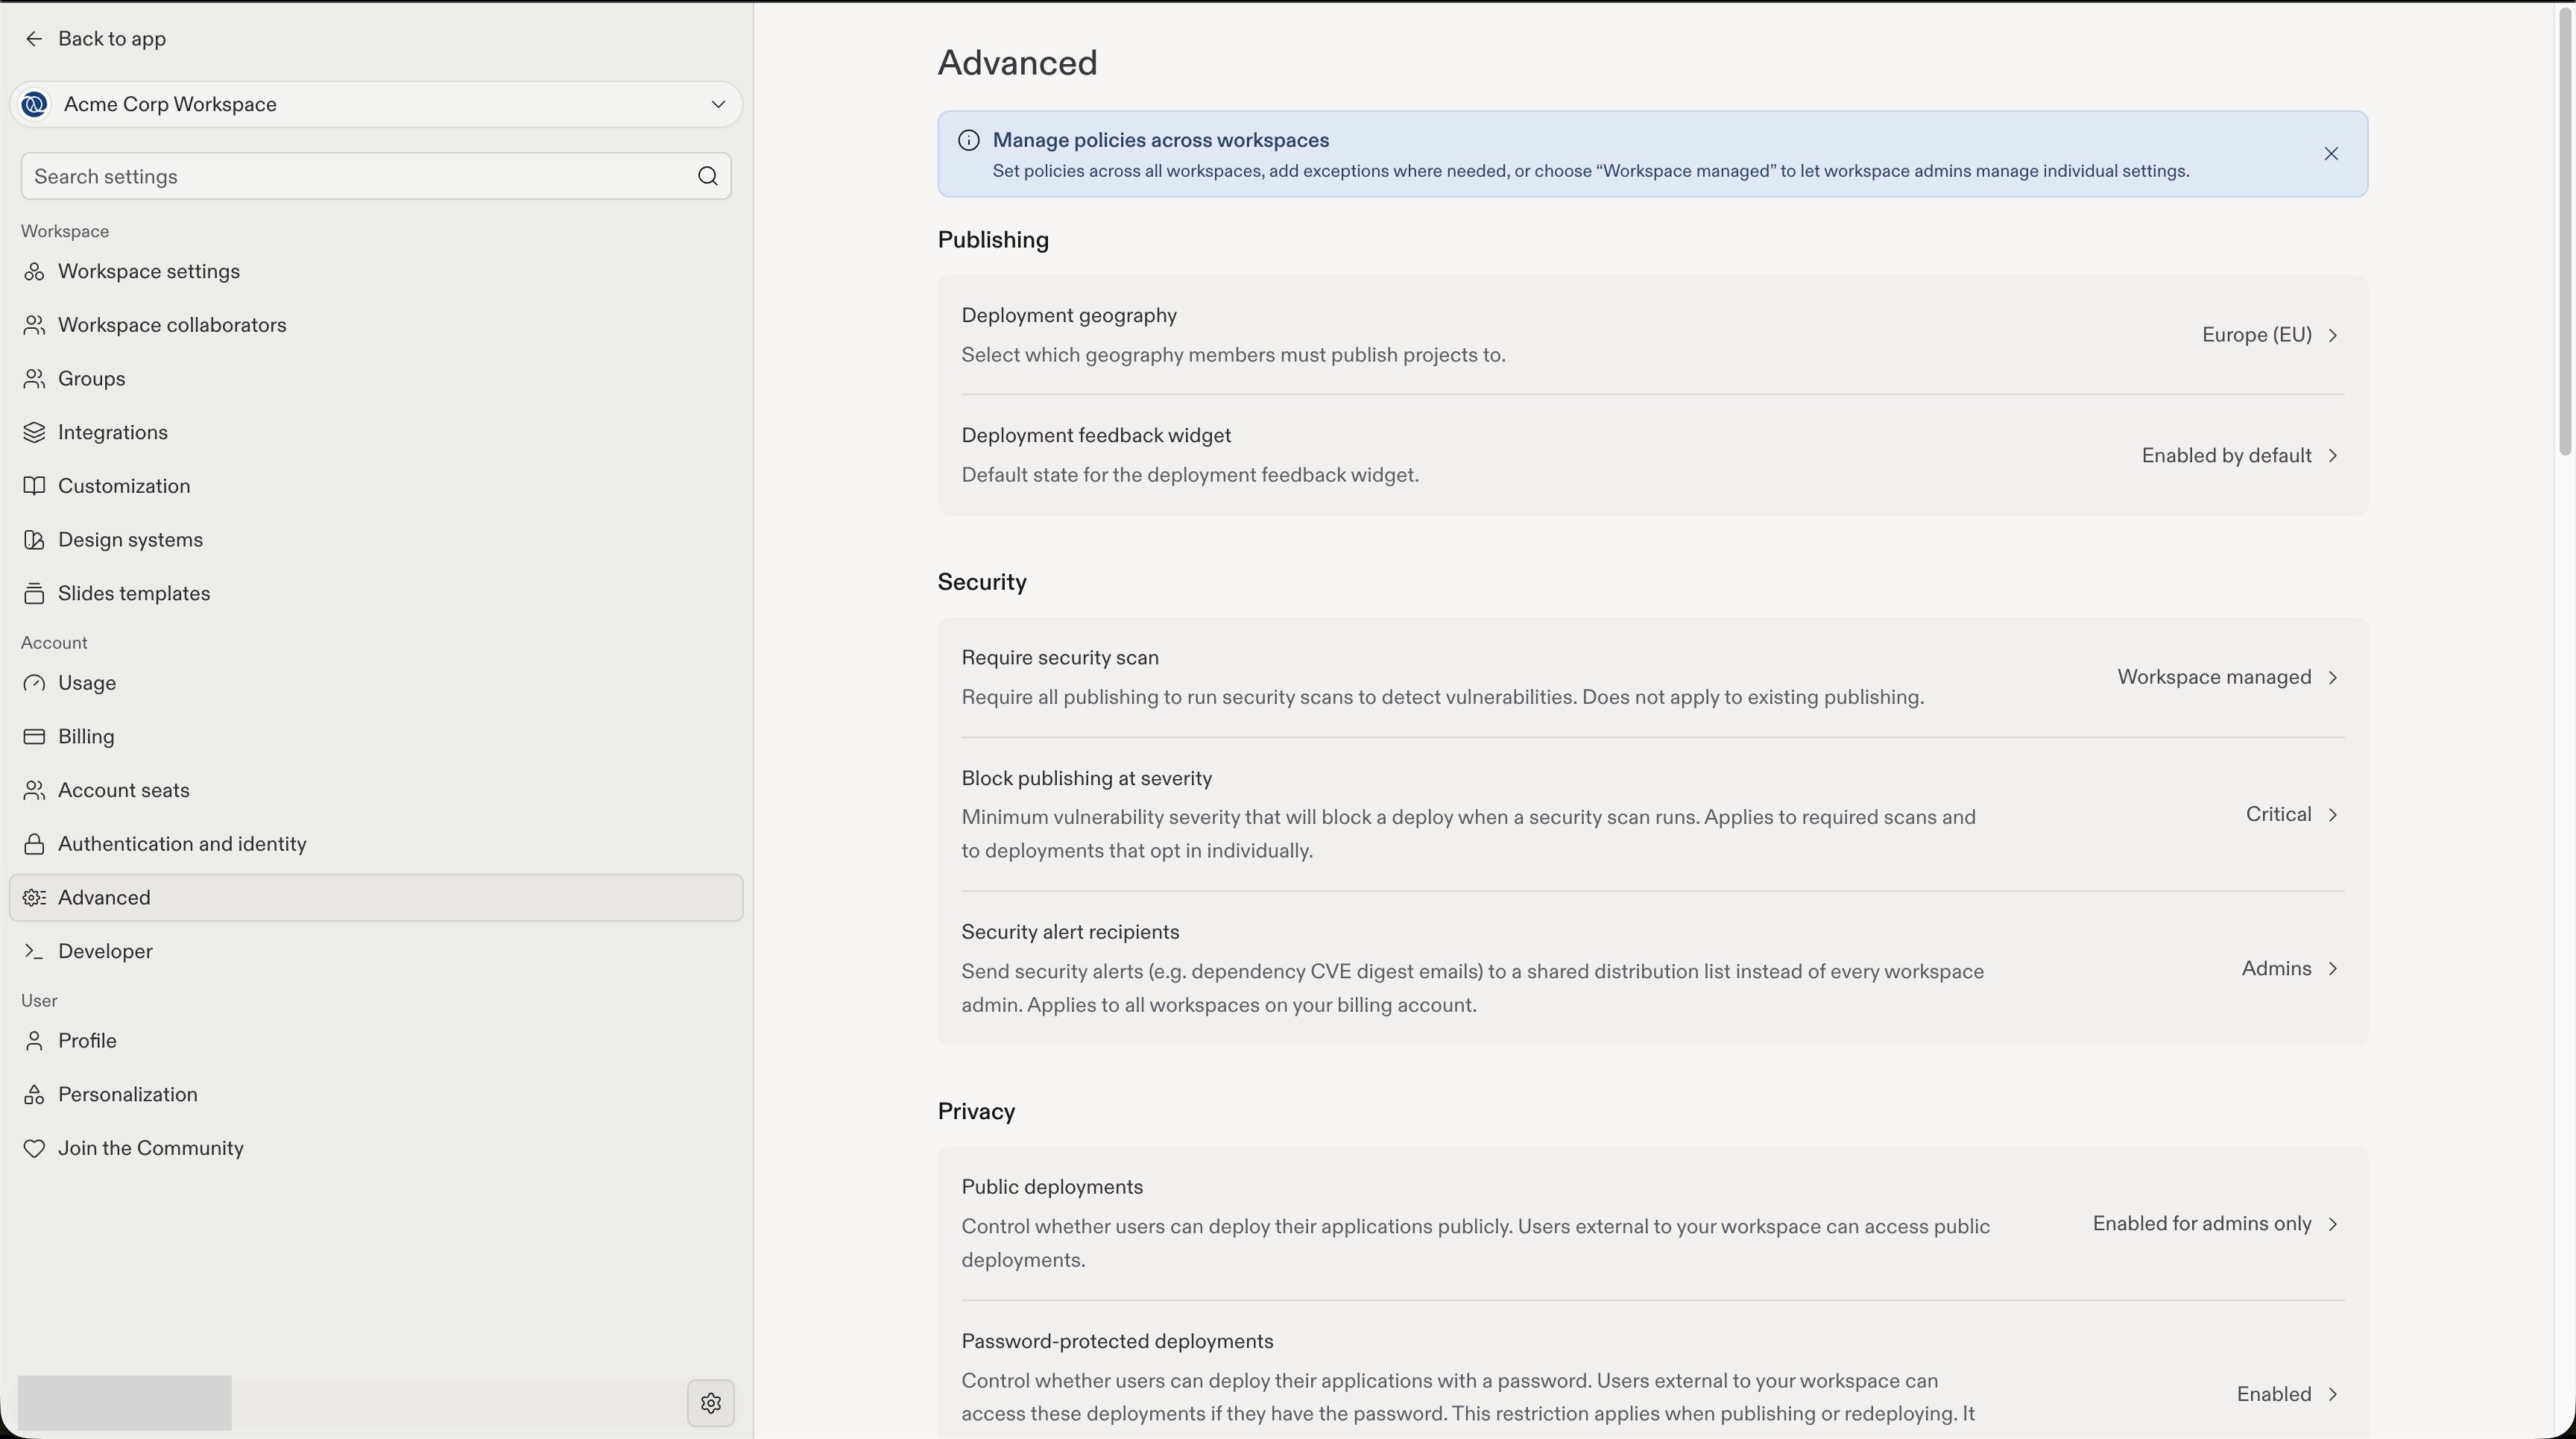Image resolution: width=2576 pixels, height=1439 pixels.
Task: Click the Billing card icon
Action: point(34,737)
